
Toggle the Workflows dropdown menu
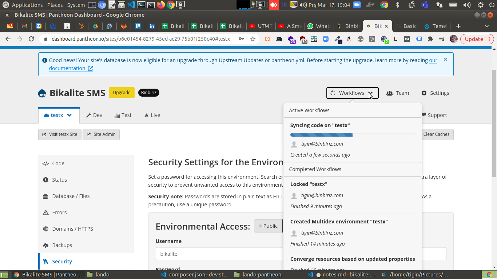coord(352,93)
